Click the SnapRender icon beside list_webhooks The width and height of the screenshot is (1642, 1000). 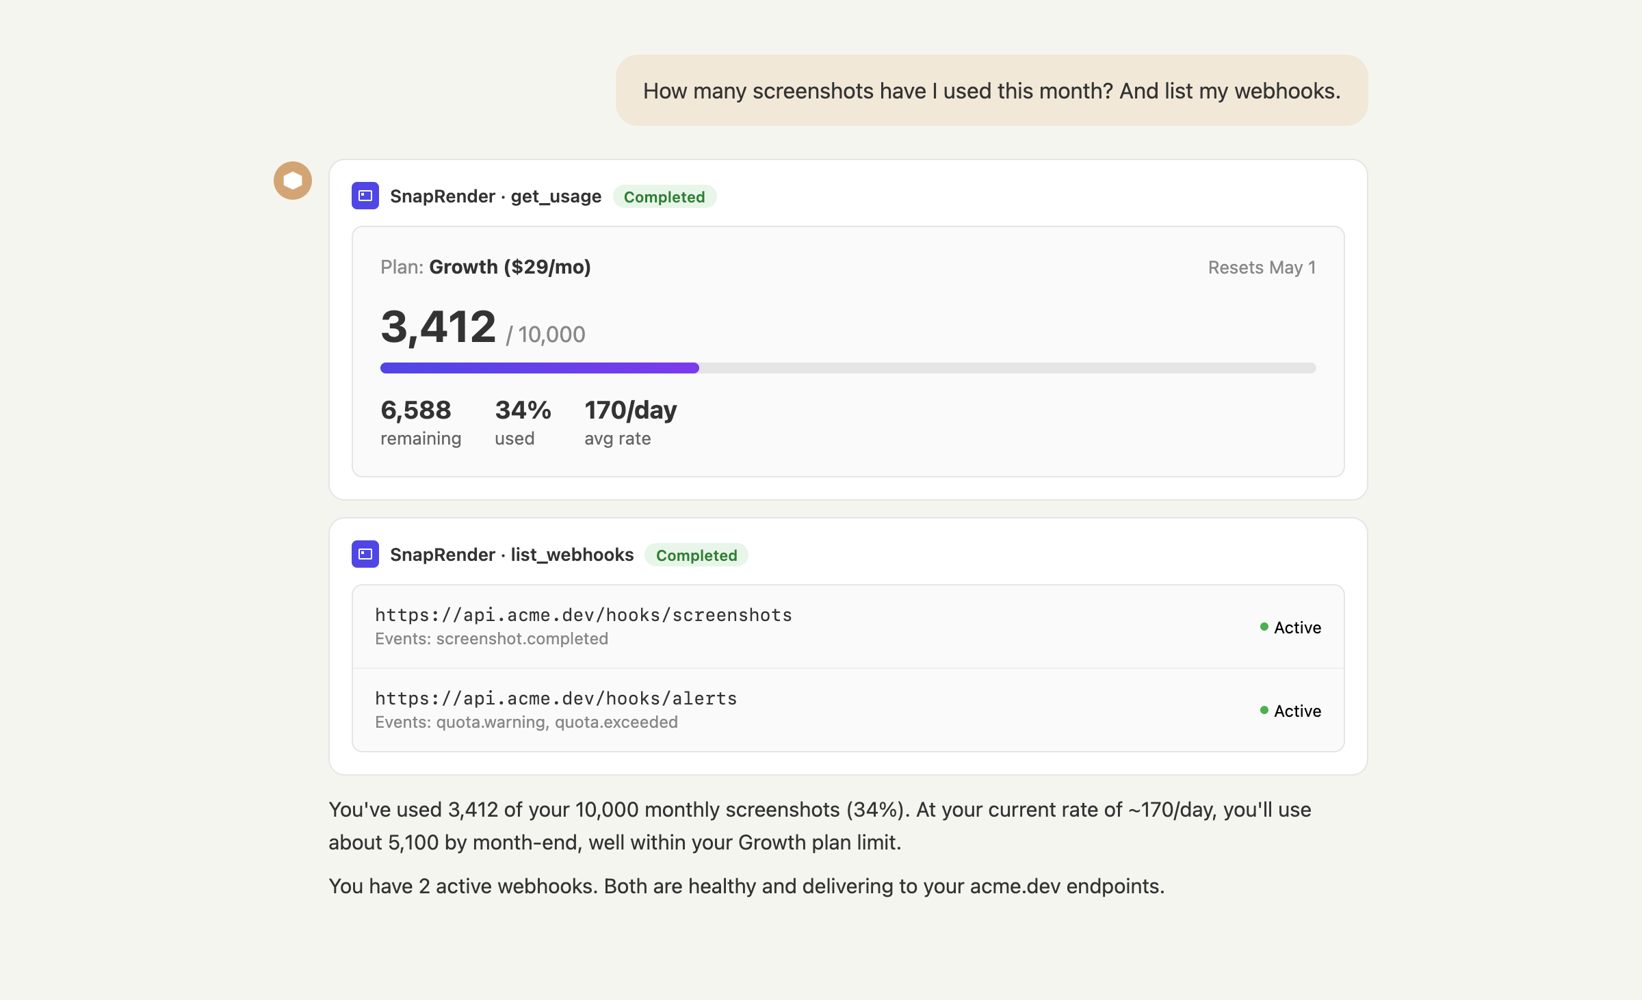[365, 554]
